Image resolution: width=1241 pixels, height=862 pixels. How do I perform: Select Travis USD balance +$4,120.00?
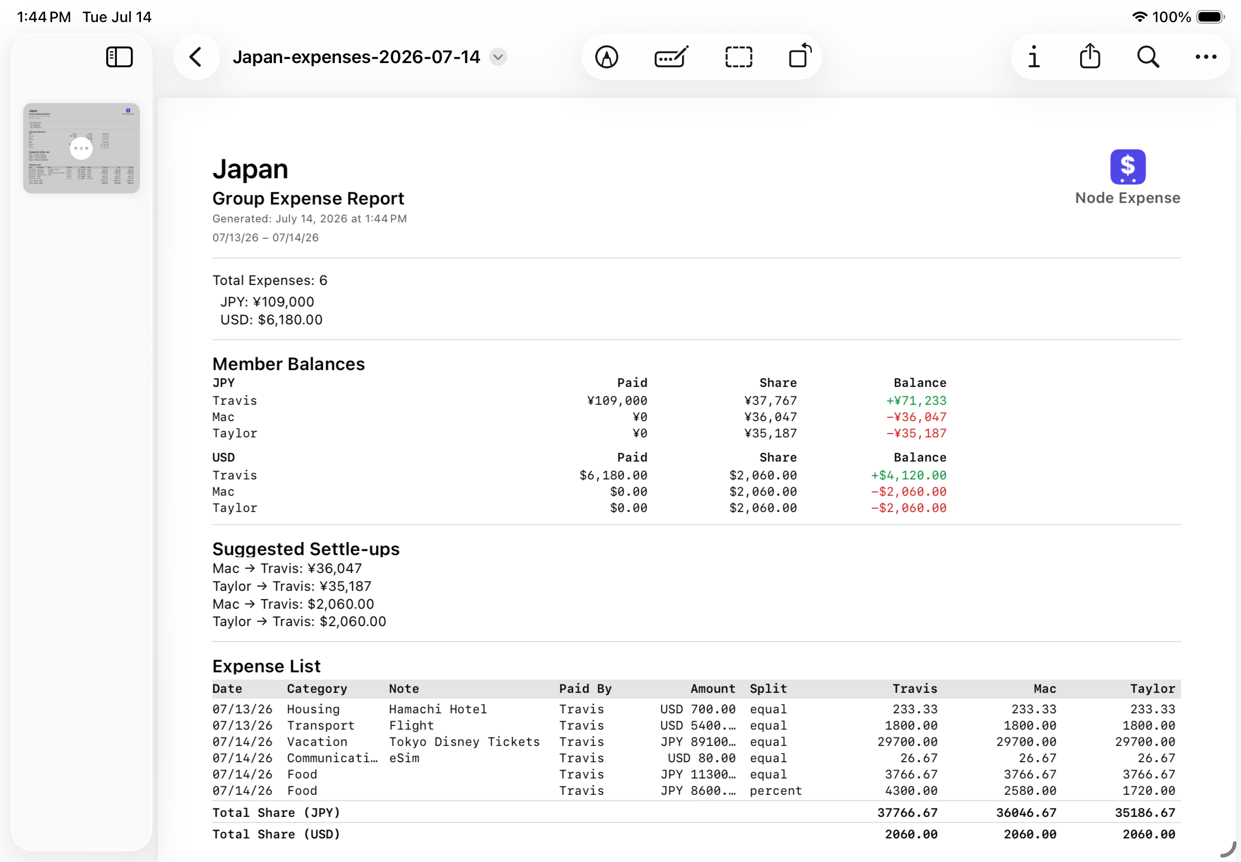[908, 475]
